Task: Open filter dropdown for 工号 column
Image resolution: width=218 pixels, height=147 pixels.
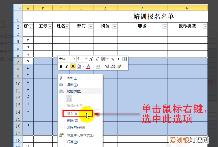Action: click(50, 26)
